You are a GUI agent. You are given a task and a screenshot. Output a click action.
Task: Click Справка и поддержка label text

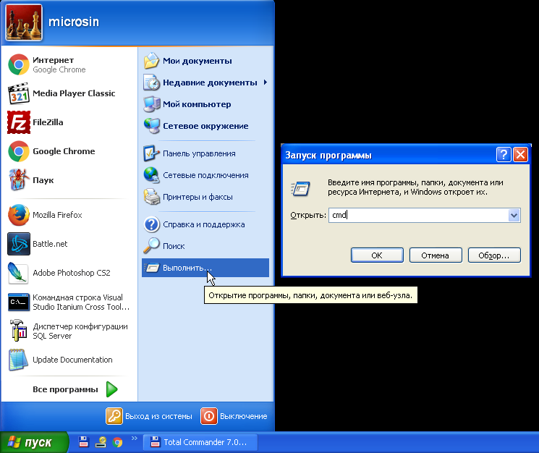pyautogui.click(x=204, y=225)
